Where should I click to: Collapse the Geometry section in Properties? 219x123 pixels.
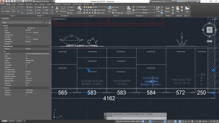(x=49, y=88)
